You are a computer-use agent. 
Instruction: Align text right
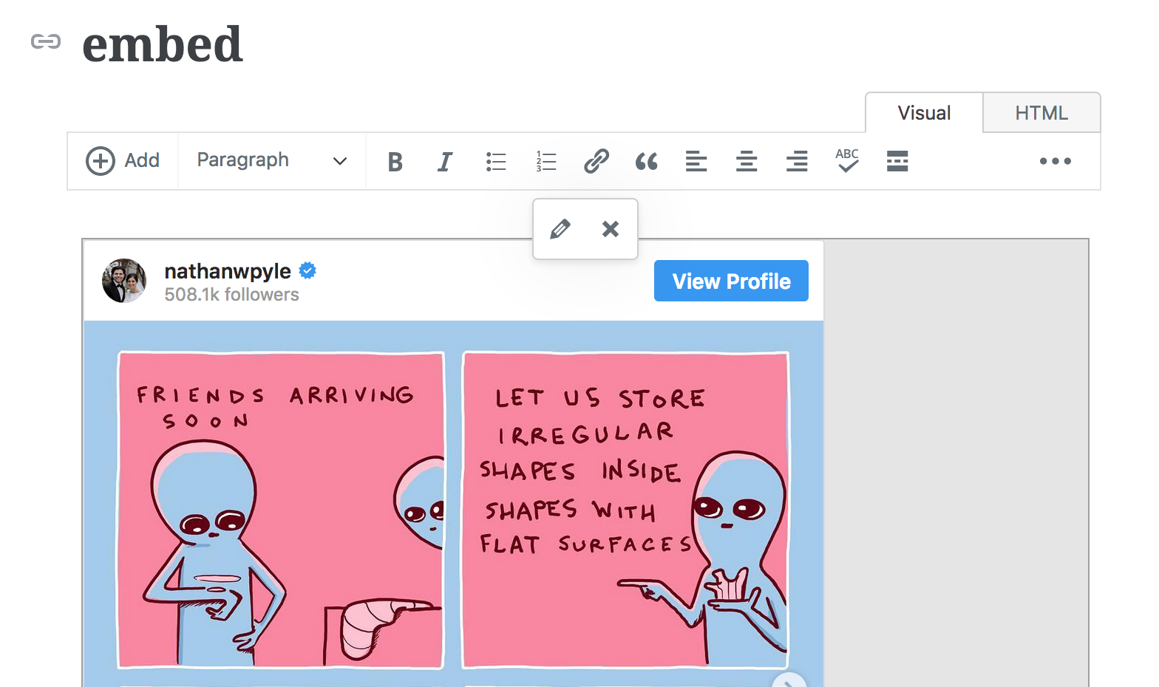797,161
